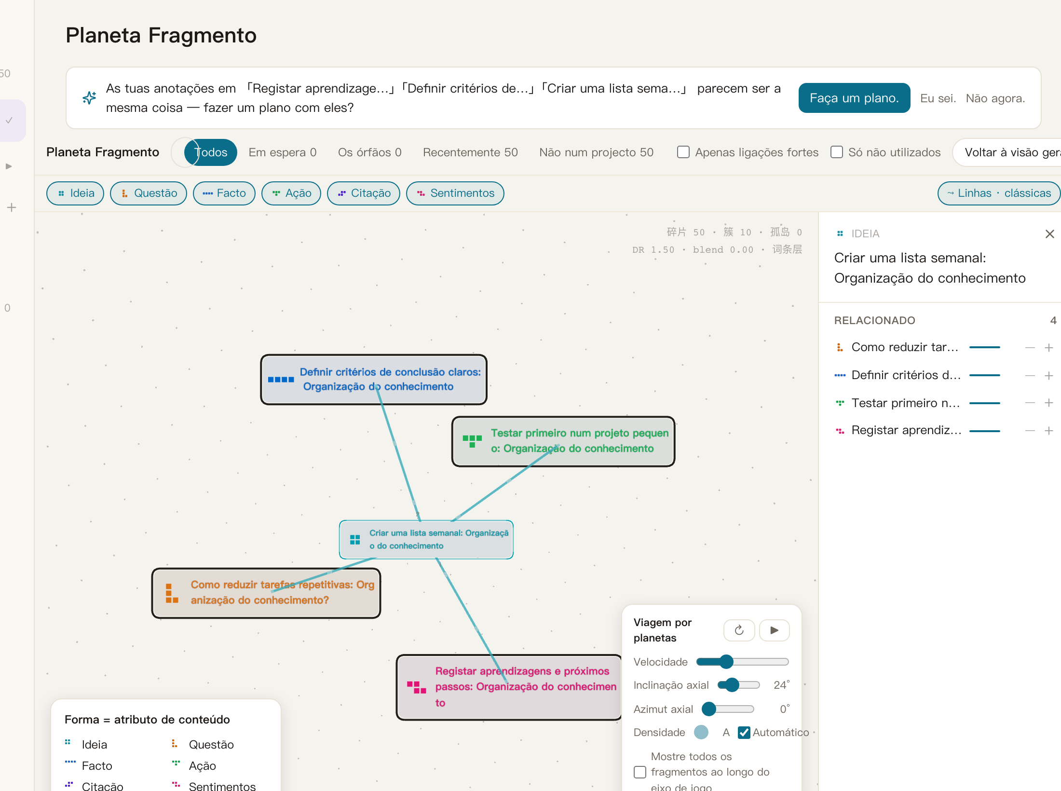Select the Todos tab
The width and height of the screenshot is (1061, 791).
[211, 152]
